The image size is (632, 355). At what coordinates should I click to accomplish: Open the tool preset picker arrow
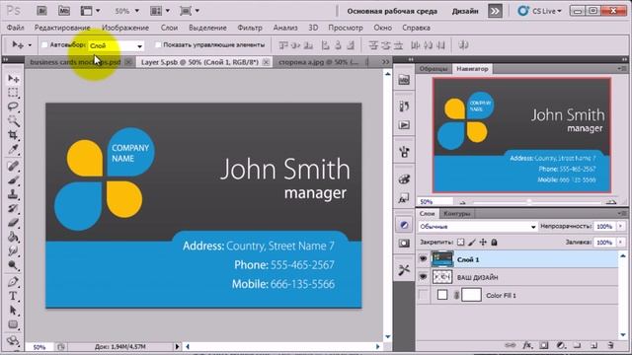30,45
